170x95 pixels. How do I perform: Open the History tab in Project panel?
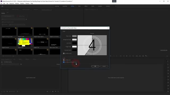[35, 59]
